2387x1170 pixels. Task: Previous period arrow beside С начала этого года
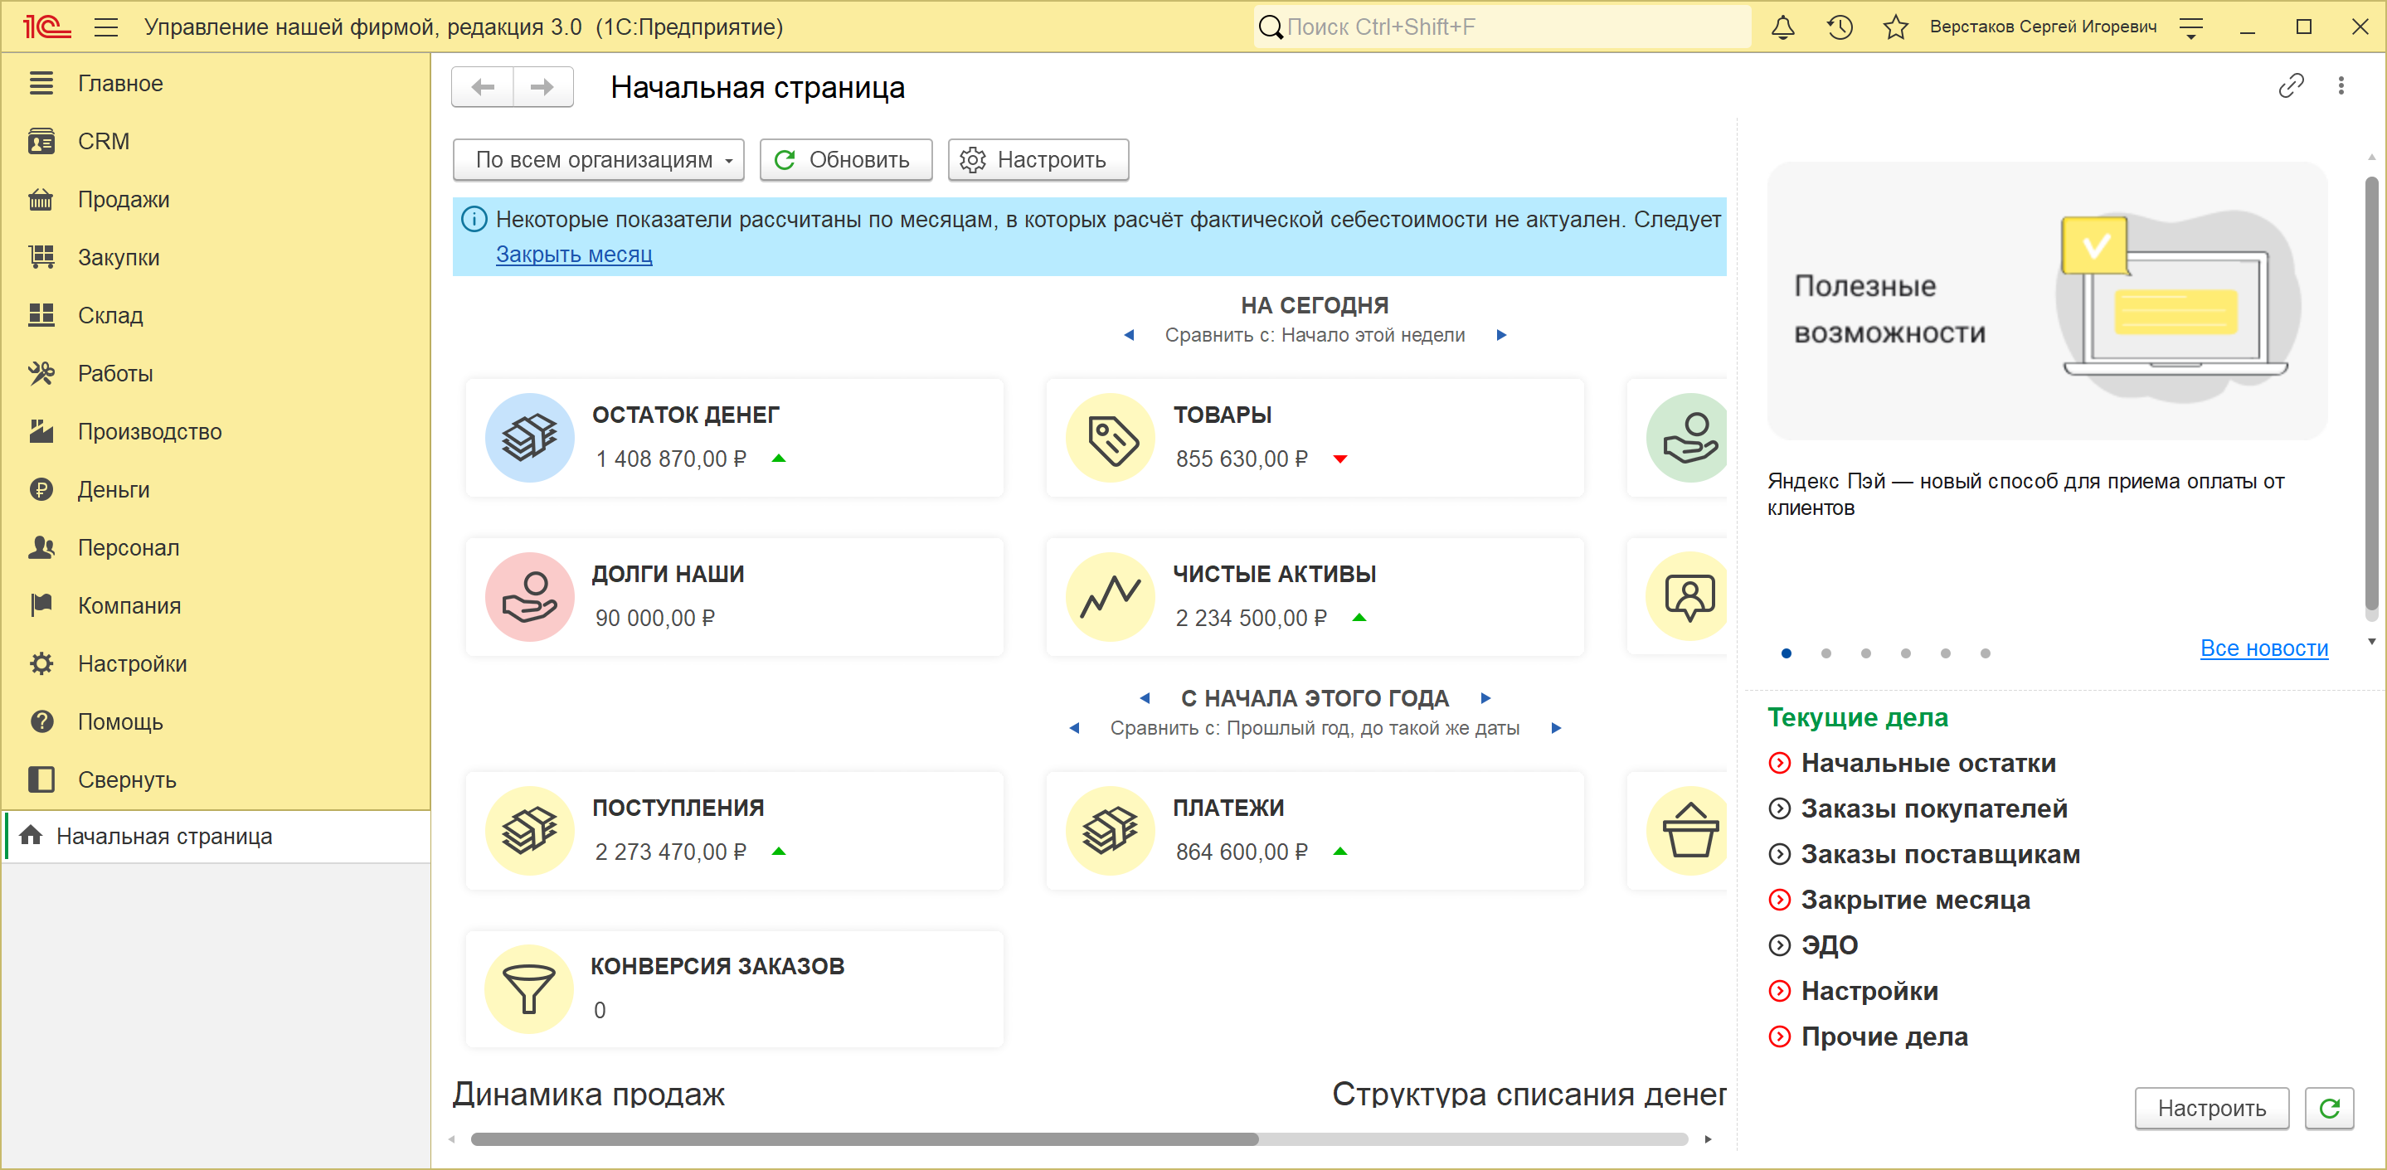(1145, 698)
